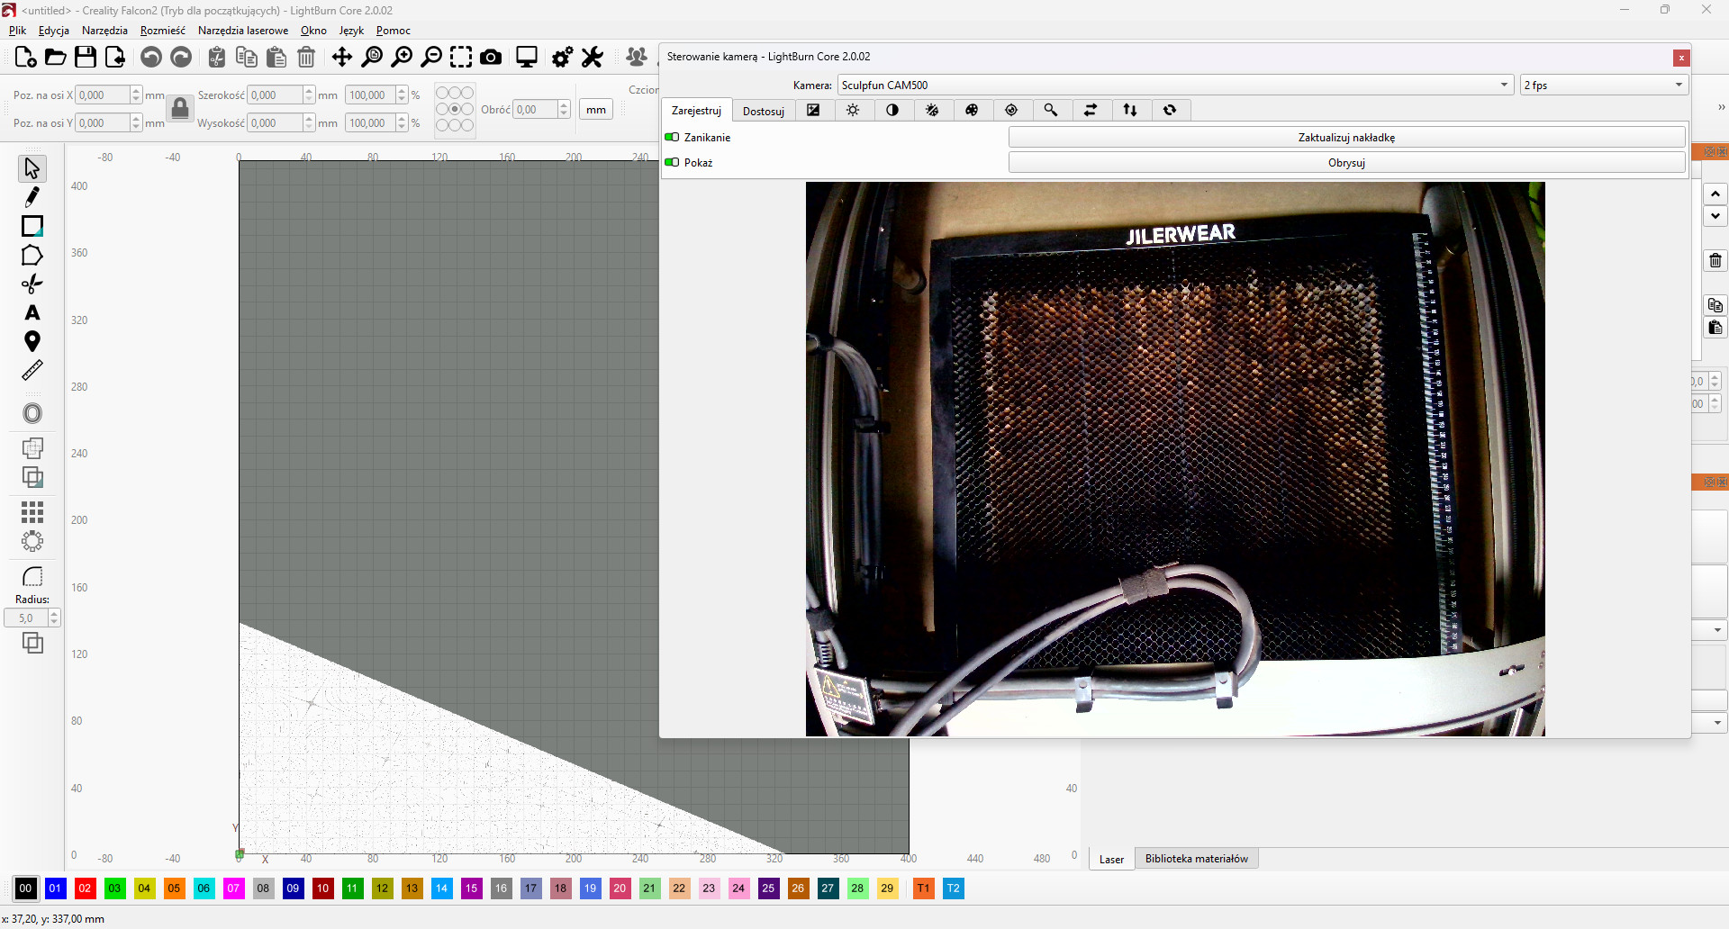This screenshot has height=929, width=1729.
Task: Select the Laser tab
Action: point(1111,859)
